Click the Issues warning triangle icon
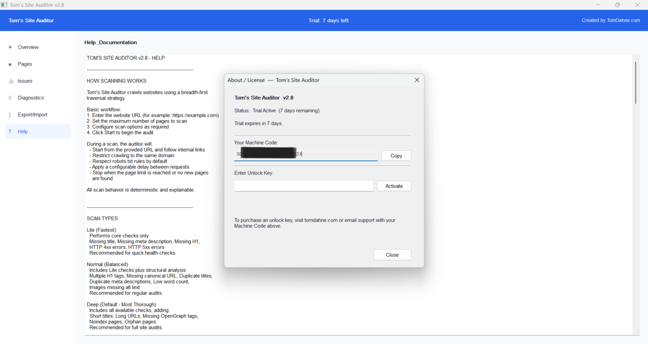Image resolution: width=648 pixels, height=344 pixels. 10,80
